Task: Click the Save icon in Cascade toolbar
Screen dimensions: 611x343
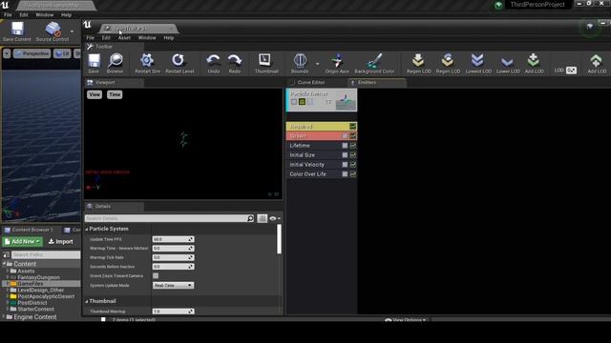Action: point(94,61)
